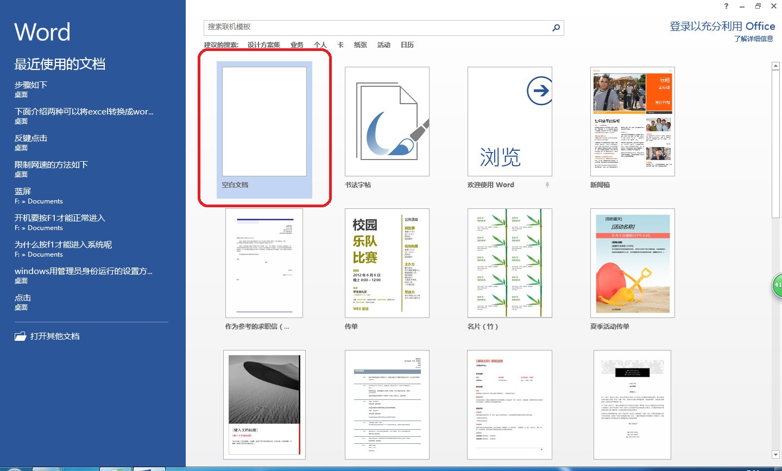Search suggested term 个人
782x471 pixels.
click(x=320, y=45)
